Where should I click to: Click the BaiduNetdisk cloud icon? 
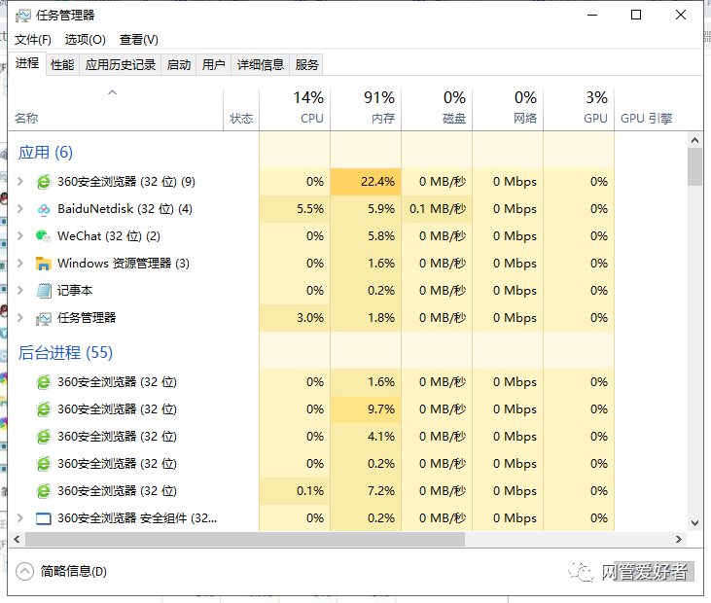click(43, 209)
